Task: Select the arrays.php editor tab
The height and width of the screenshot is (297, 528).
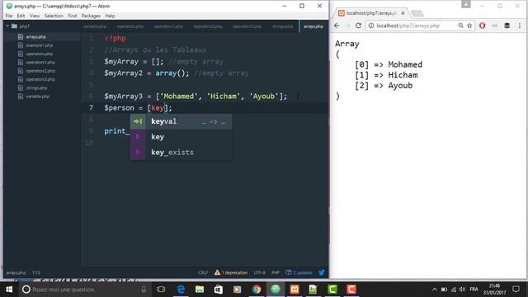Action: pos(313,26)
